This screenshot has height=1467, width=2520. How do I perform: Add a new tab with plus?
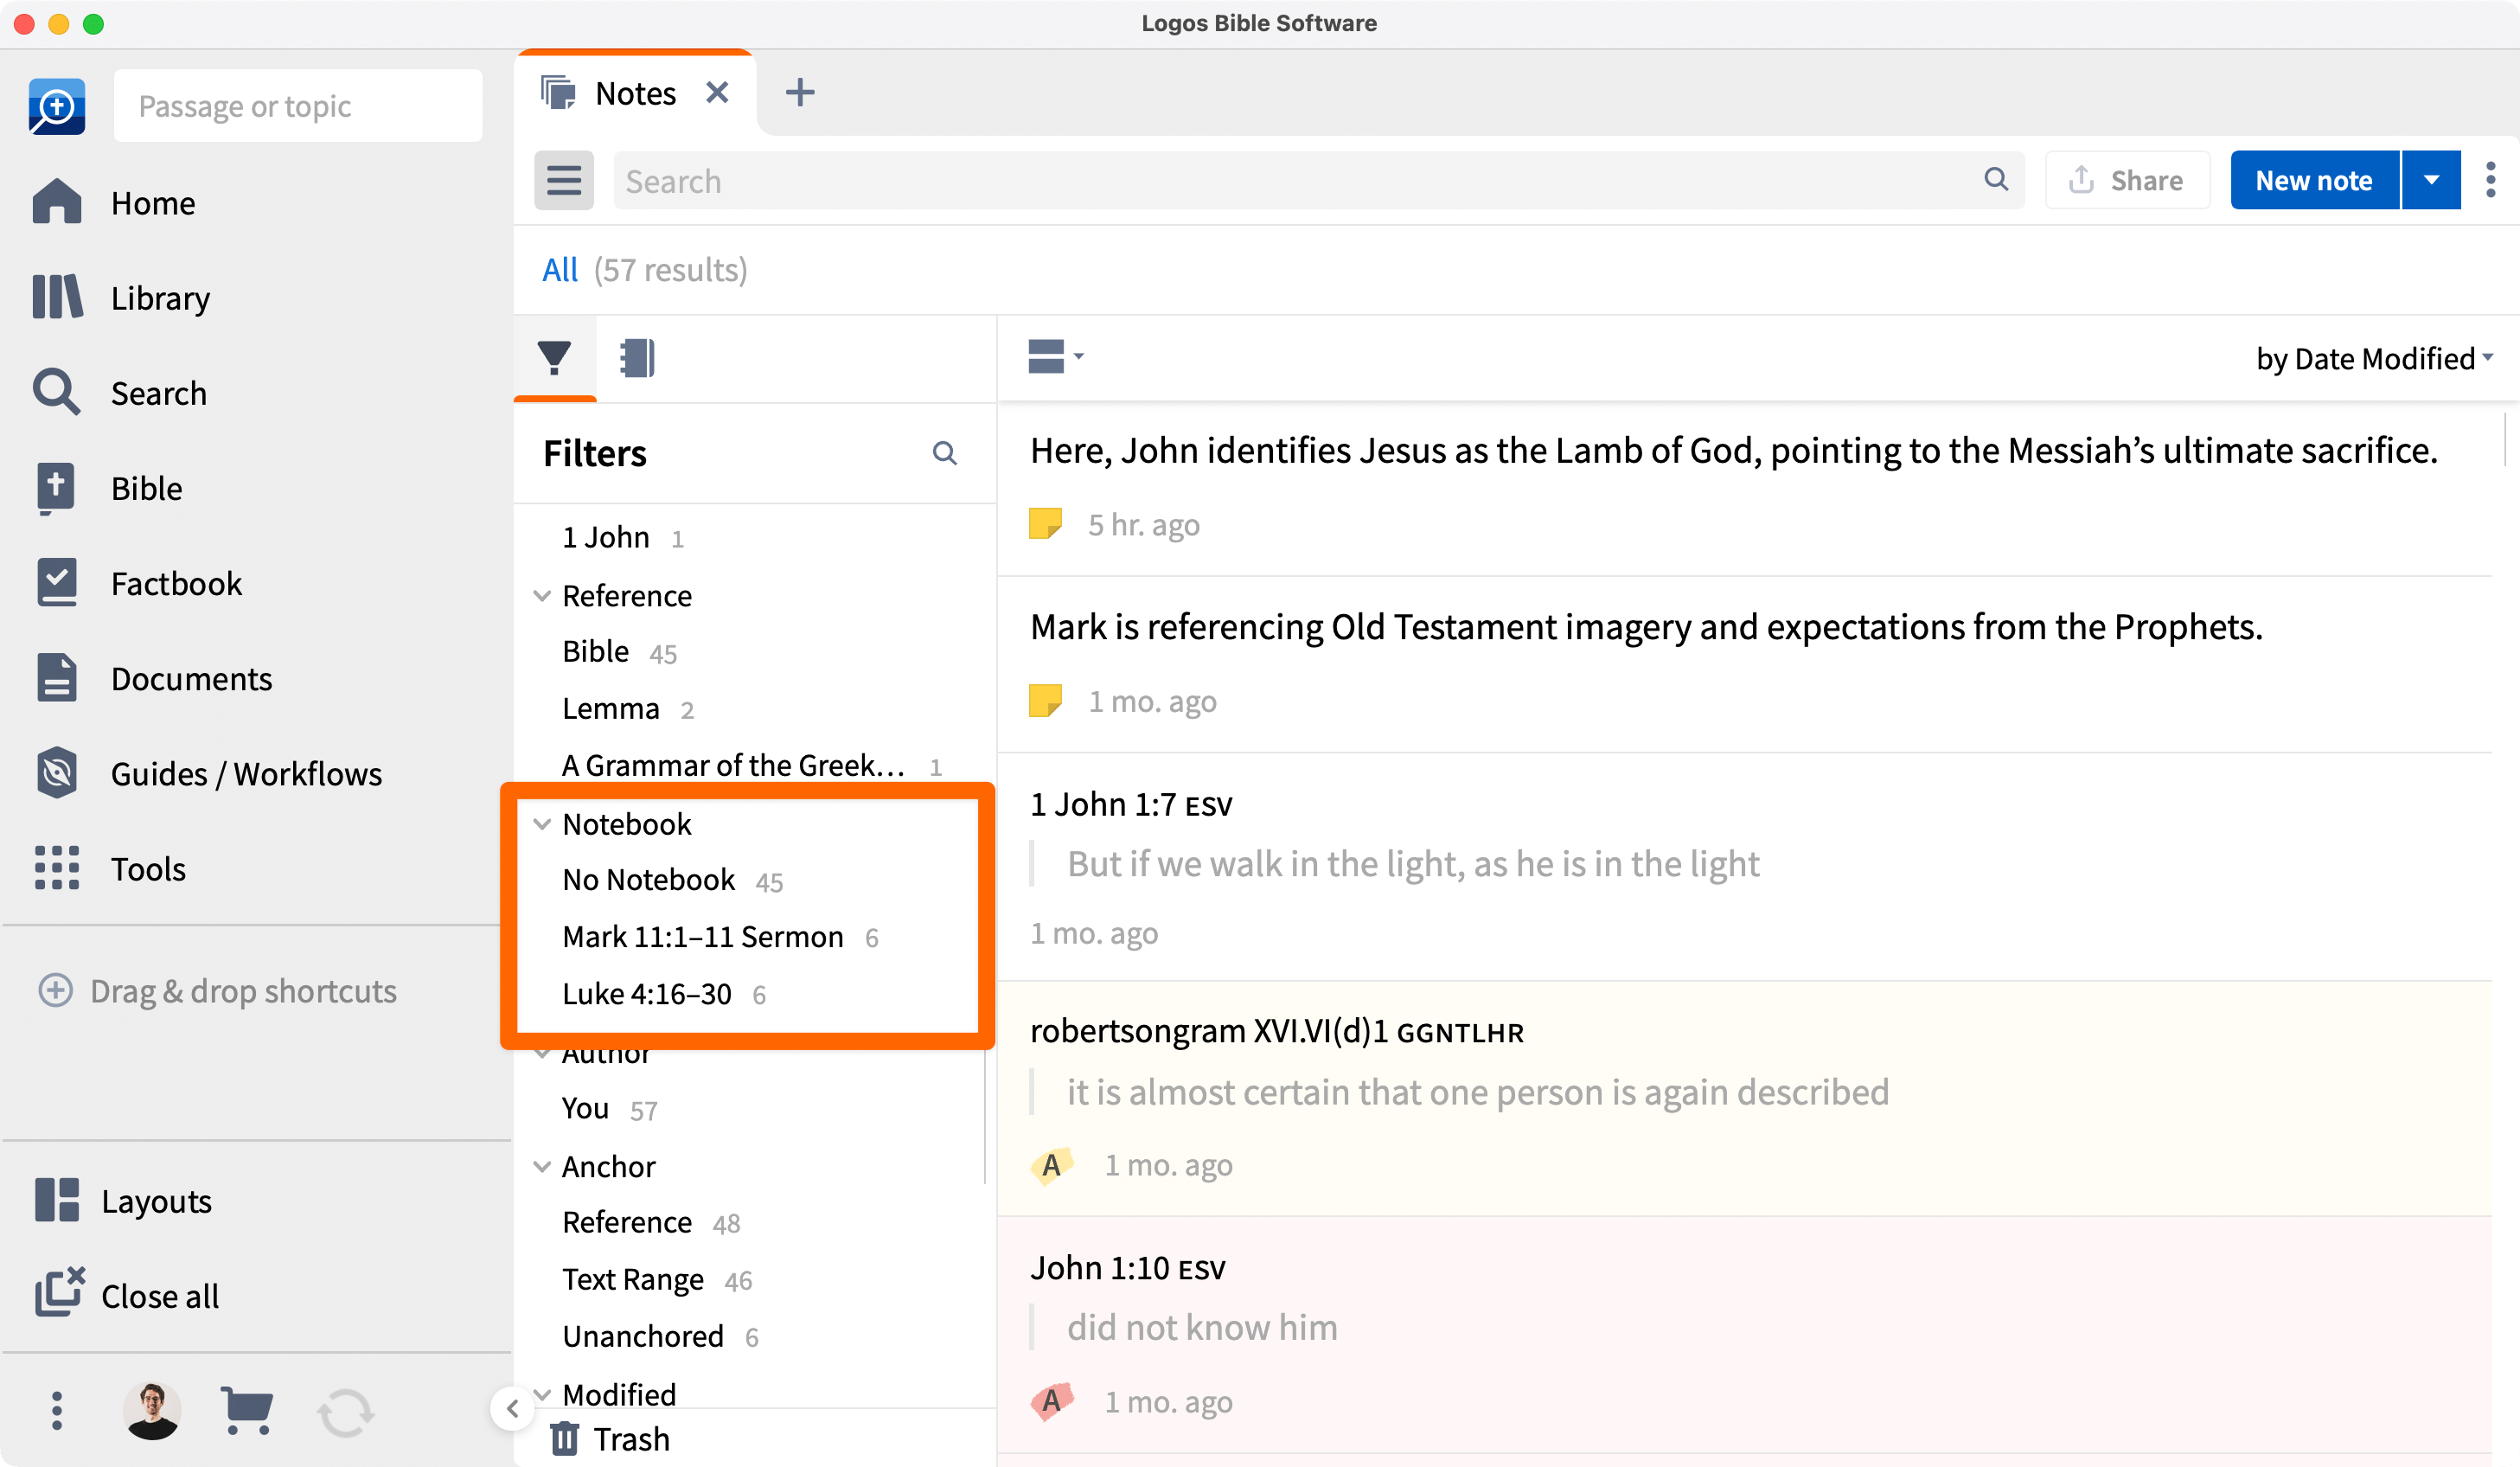(799, 92)
